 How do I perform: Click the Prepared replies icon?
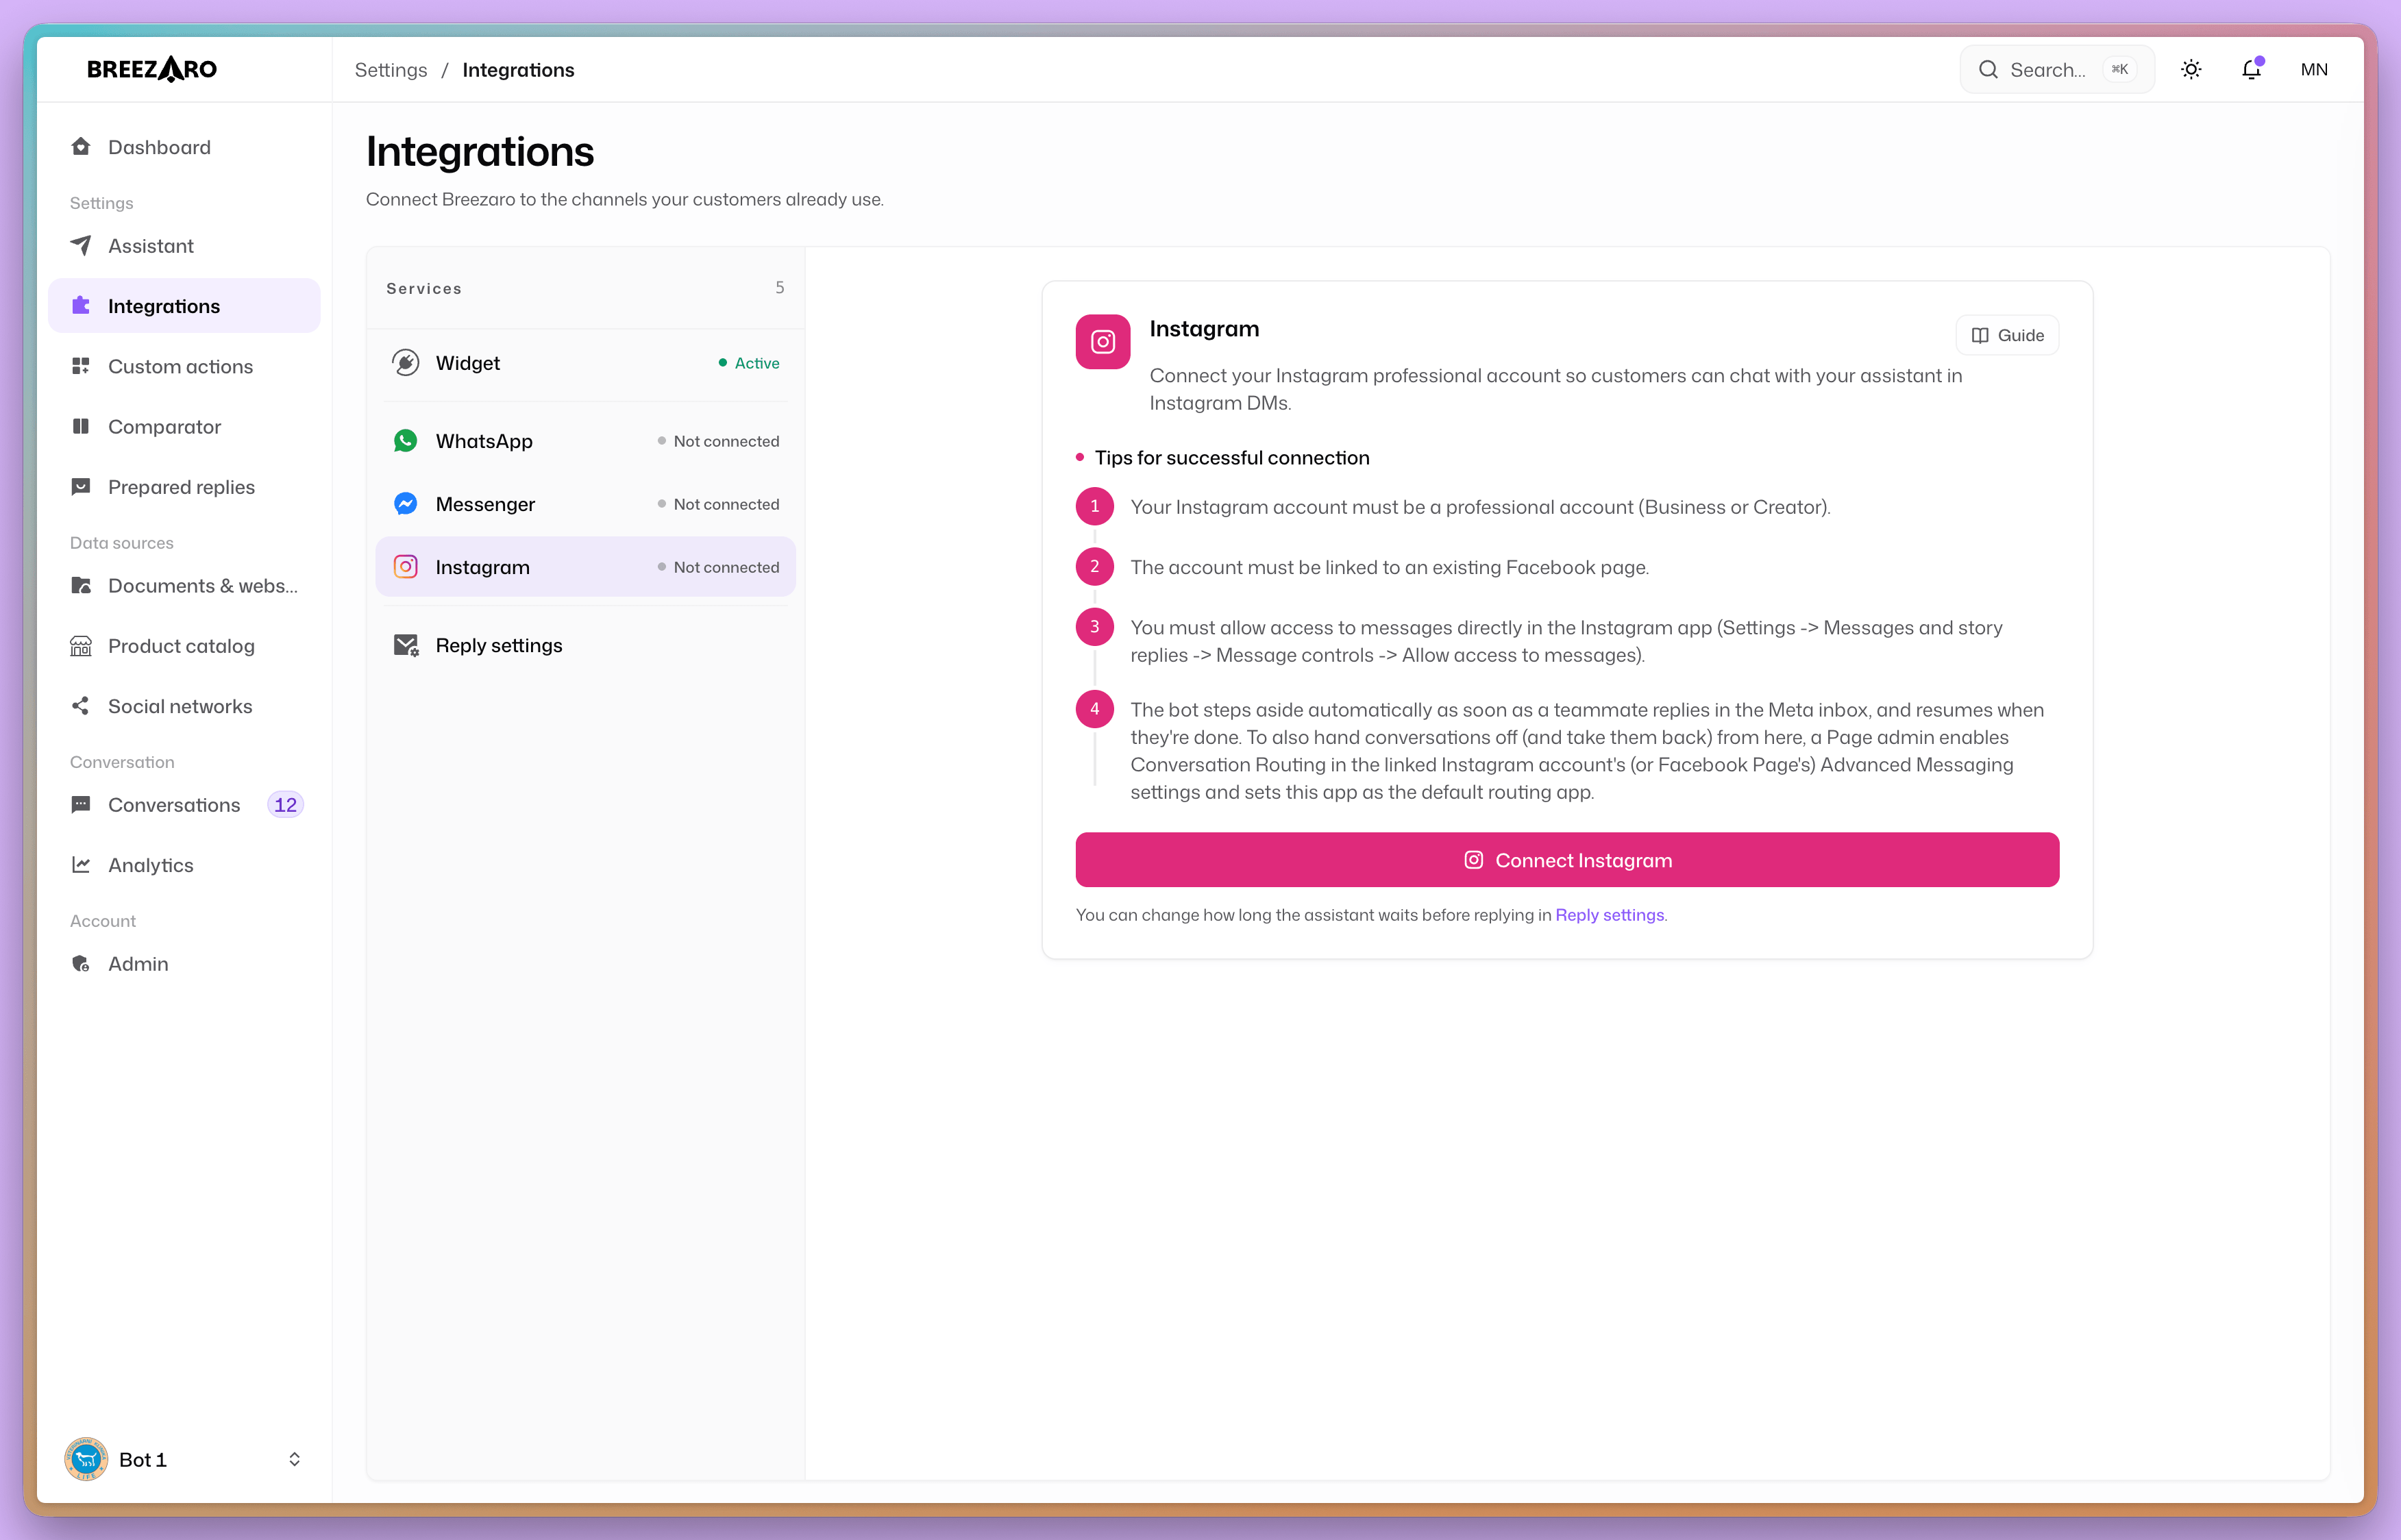(81, 486)
